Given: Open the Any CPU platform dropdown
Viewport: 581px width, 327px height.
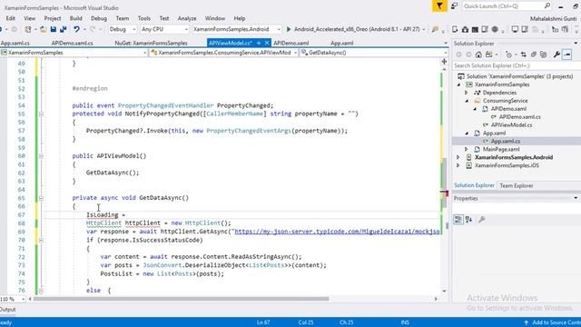Looking at the screenshot, I should tap(165, 29).
